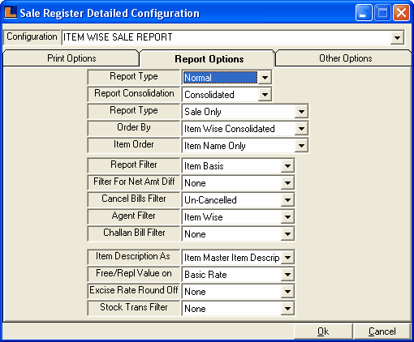Image resolution: width=414 pixels, height=342 pixels.
Task: Expand Filter For Net Amt Diff dropdown
Action: click(x=287, y=183)
